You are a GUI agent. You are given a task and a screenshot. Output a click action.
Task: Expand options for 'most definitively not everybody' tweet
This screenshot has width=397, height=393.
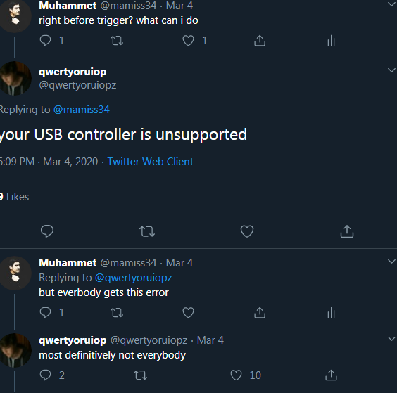pos(391,339)
